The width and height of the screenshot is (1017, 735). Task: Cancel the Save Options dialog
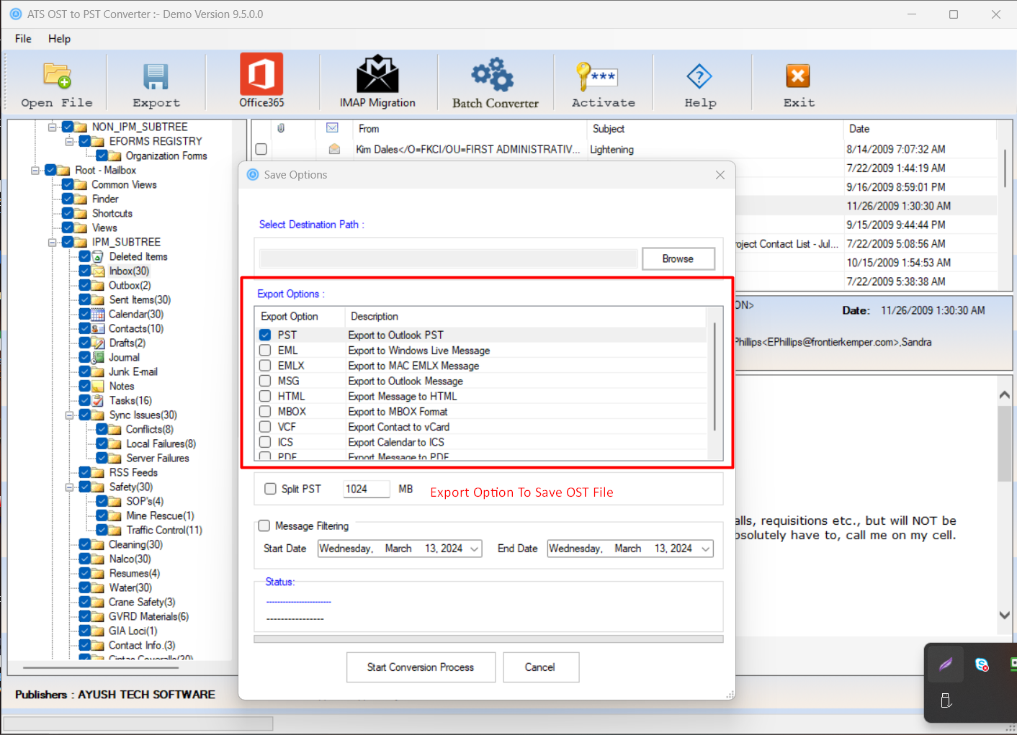pos(540,667)
